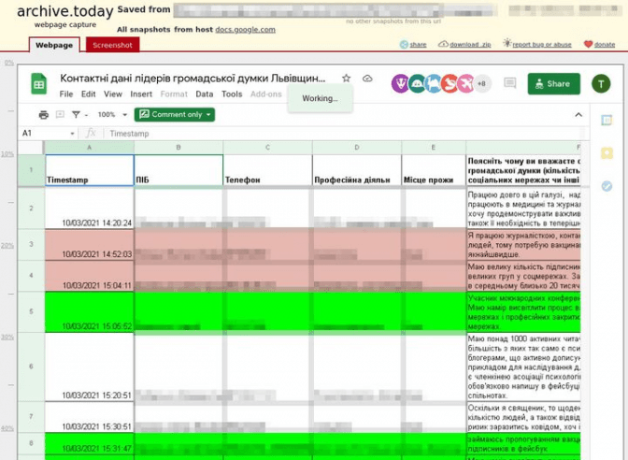The width and height of the screenshot is (628, 460).
Task: Switch to the Screenshot tab
Action: click(112, 45)
